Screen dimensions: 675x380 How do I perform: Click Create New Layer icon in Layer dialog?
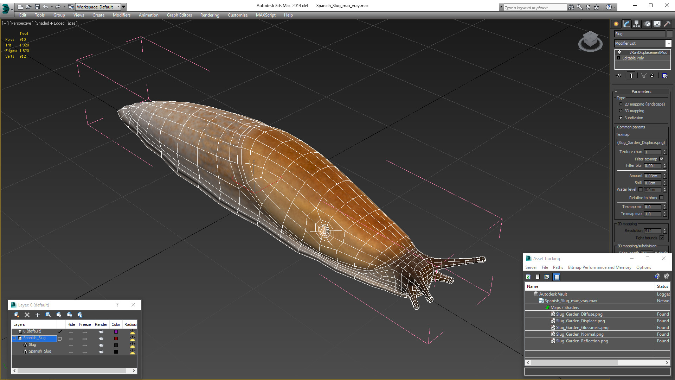click(16, 315)
